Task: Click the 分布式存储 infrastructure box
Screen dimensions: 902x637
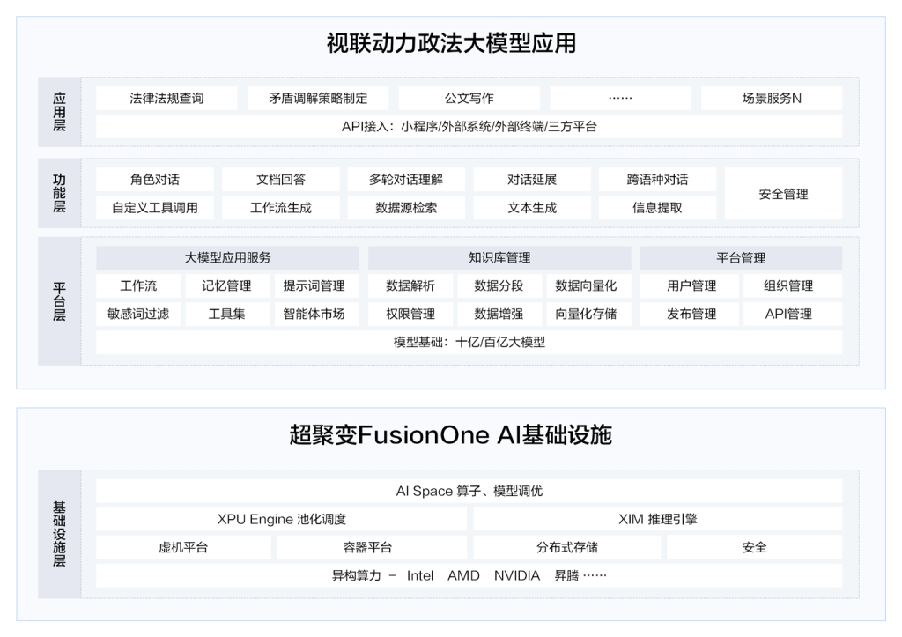Action: (566, 547)
